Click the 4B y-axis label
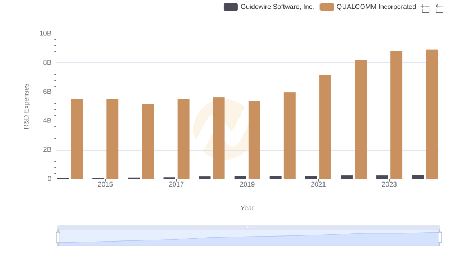 pos(47,121)
